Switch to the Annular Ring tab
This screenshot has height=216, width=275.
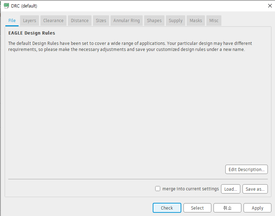click(126, 21)
